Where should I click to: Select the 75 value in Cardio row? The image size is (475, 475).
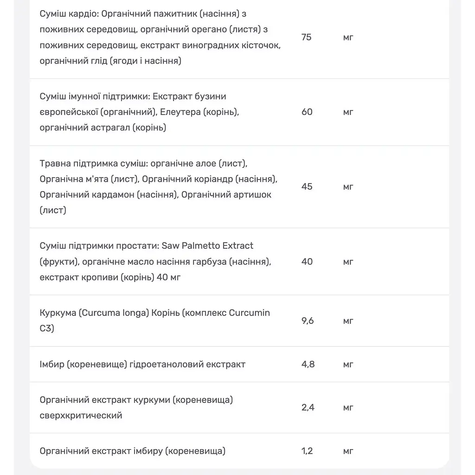click(x=306, y=37)
